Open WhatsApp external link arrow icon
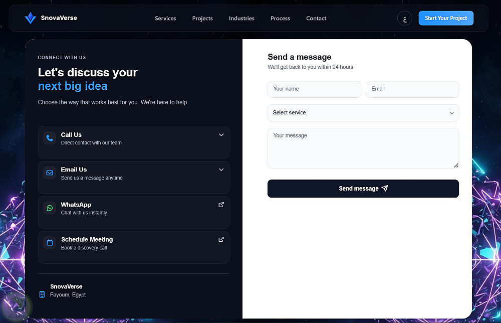 point(221,205)
